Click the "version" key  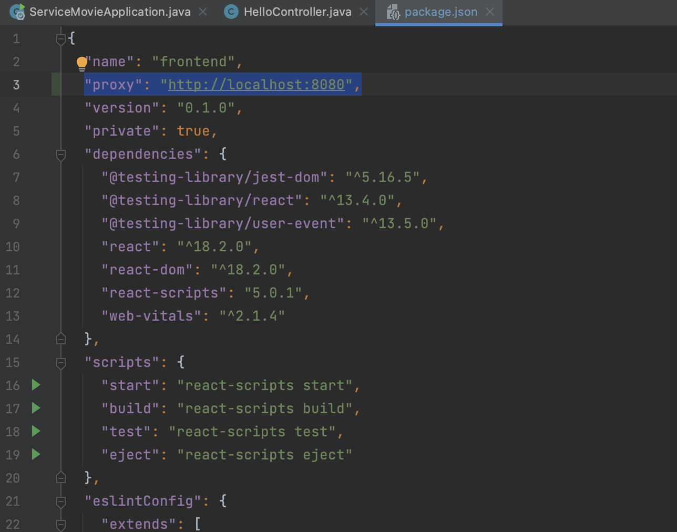coord(122,108)
